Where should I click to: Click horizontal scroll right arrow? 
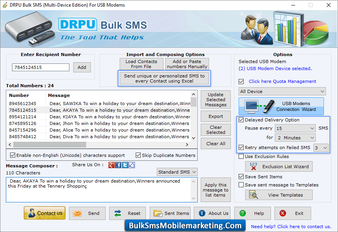click(187, 145)
